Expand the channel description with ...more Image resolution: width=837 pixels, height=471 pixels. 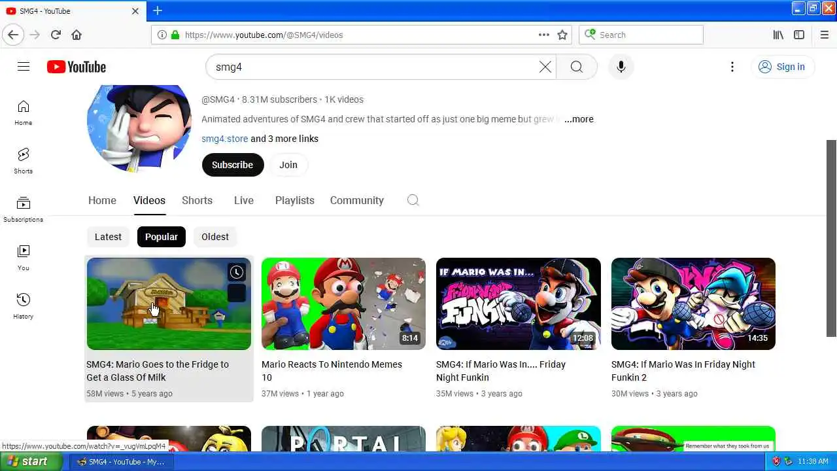[x=579, y=119]
